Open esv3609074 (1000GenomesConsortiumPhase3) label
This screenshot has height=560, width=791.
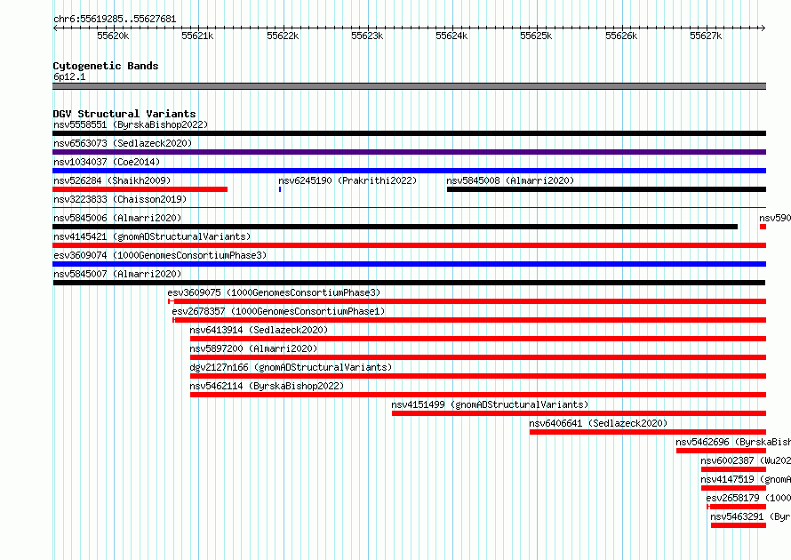160,255
